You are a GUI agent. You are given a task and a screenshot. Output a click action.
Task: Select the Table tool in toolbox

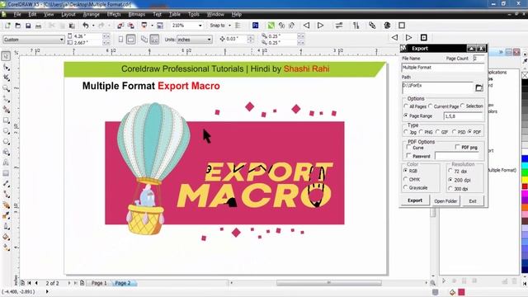(x=6, y=173)
